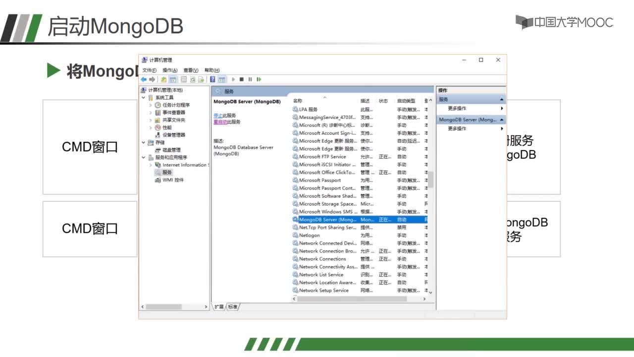Sort services by the 名称 column header
634x357 pixels.
(325, 101)
